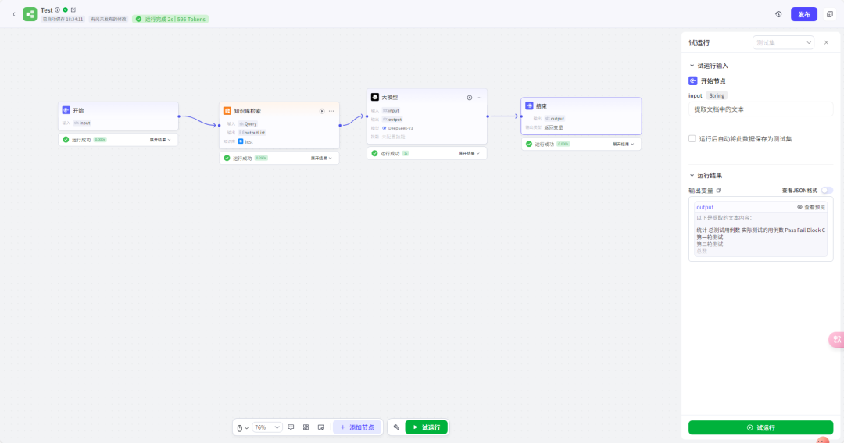The width and height of the screenshot is (844, 443).
Task: Open debug tool icon beside 试运行
Action: 396,427
